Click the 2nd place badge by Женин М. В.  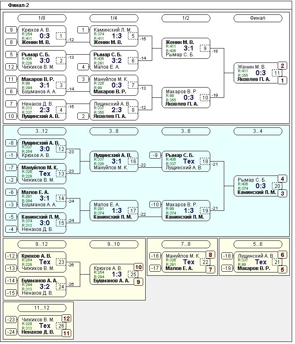coord(282,66)
